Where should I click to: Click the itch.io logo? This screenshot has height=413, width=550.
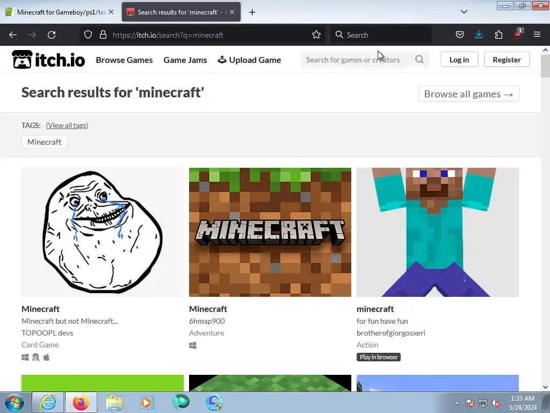[48, 59]
